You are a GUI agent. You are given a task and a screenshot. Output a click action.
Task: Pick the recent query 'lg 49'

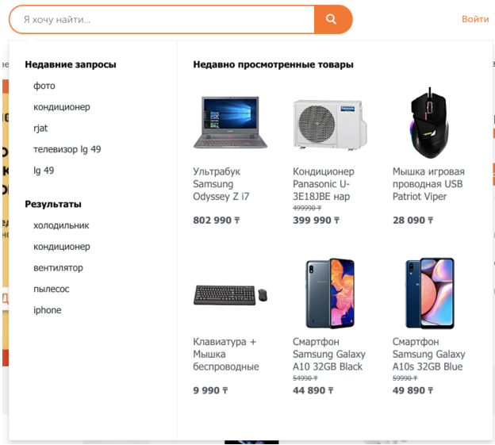click(44, 171)
